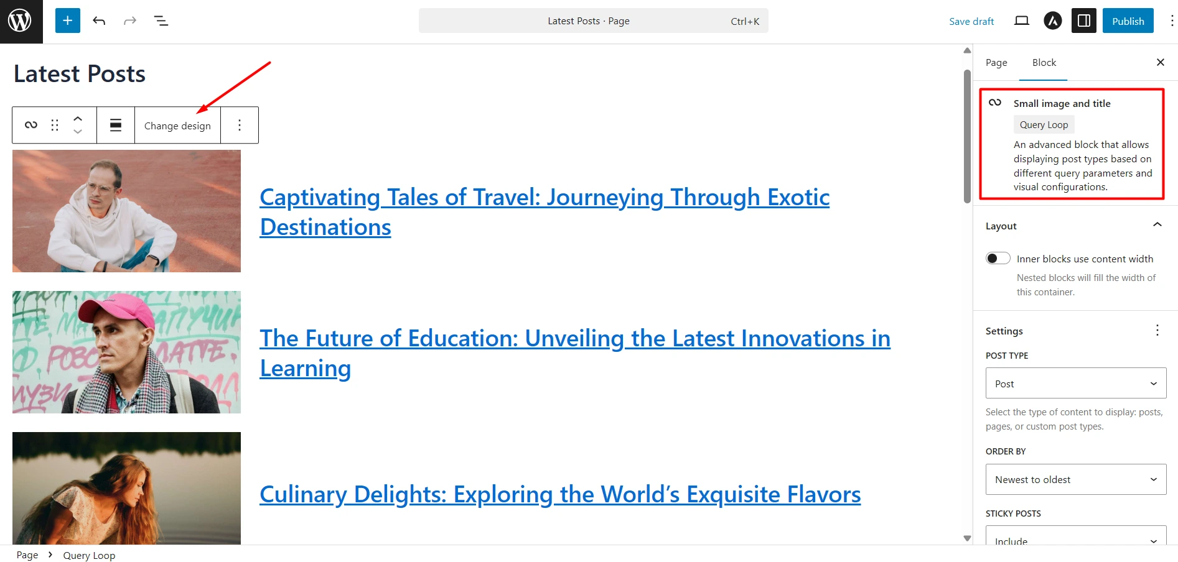Open the block inserter plus button
1178x562 pixels.
click(x=67, y=21)
